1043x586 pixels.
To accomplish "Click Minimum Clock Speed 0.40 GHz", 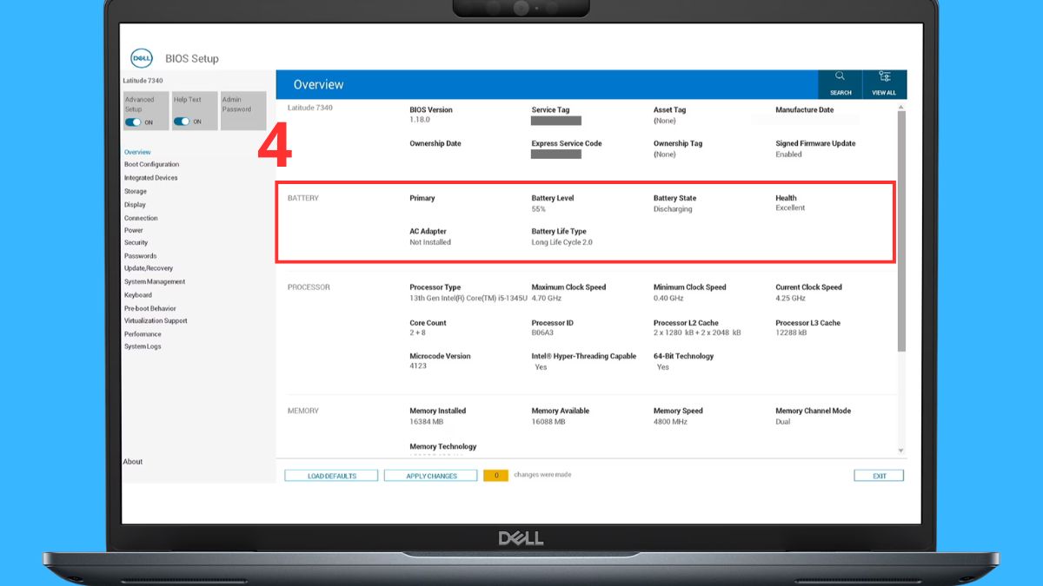I will coord(669,298).
